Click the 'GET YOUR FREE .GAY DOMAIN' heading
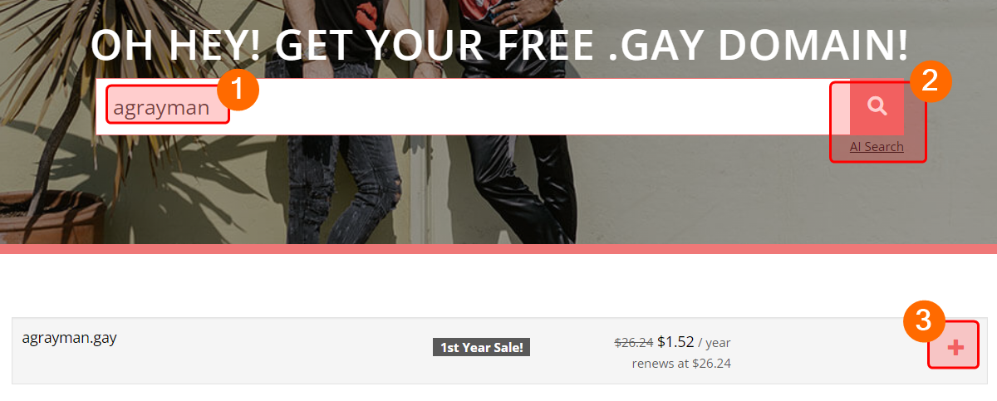This screenshot has height=401, width=997. click(499, 46)
